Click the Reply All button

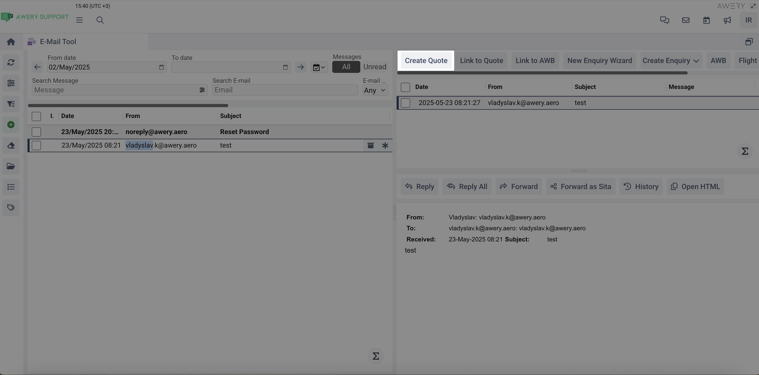click(467, 187)
